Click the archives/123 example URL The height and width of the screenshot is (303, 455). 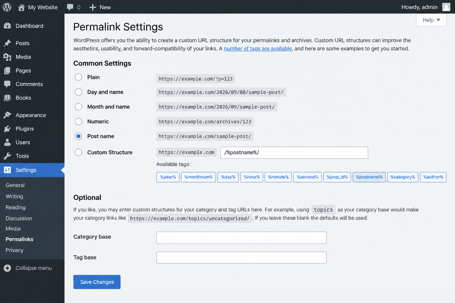[205, 122]
